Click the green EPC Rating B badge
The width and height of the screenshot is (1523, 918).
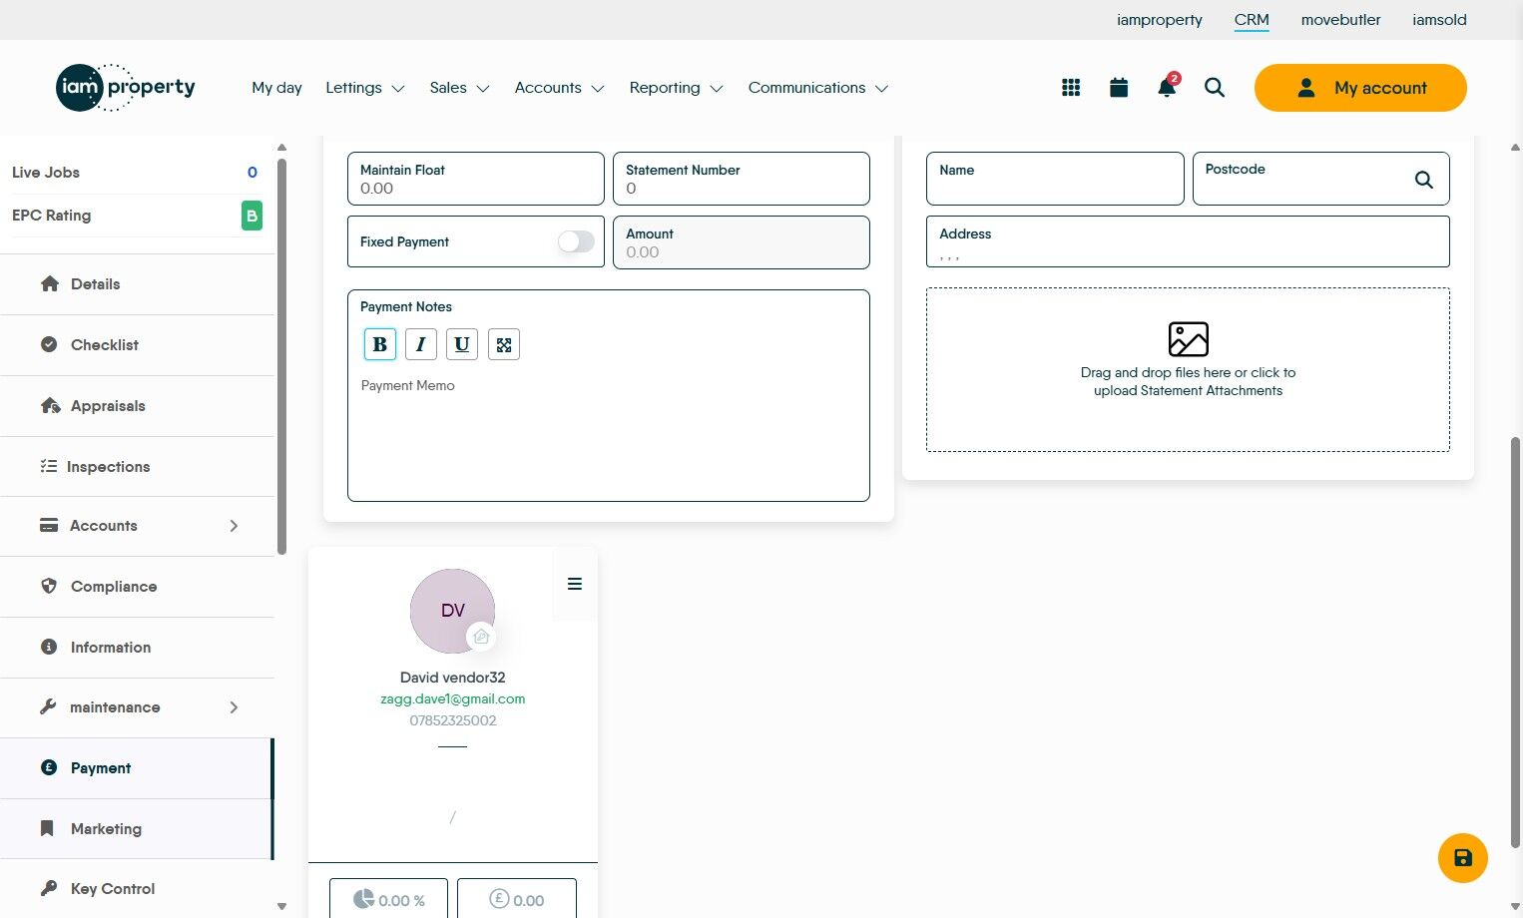click(253, 216)
